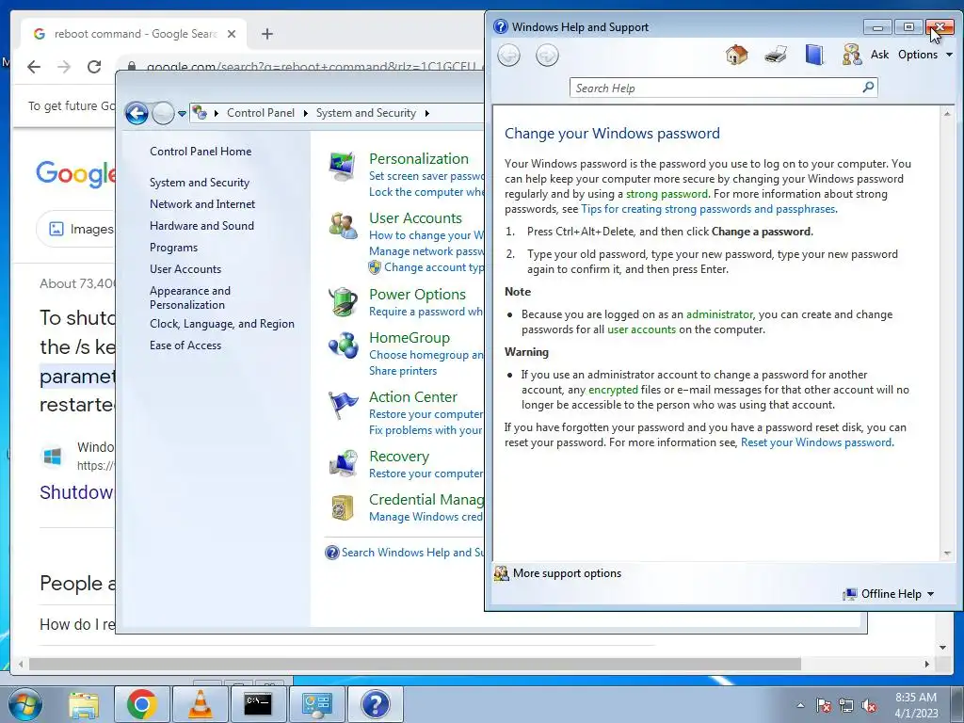Select Clock, Language, and Region
Viewport: 964px width, 723px height.
click(222, 324)
